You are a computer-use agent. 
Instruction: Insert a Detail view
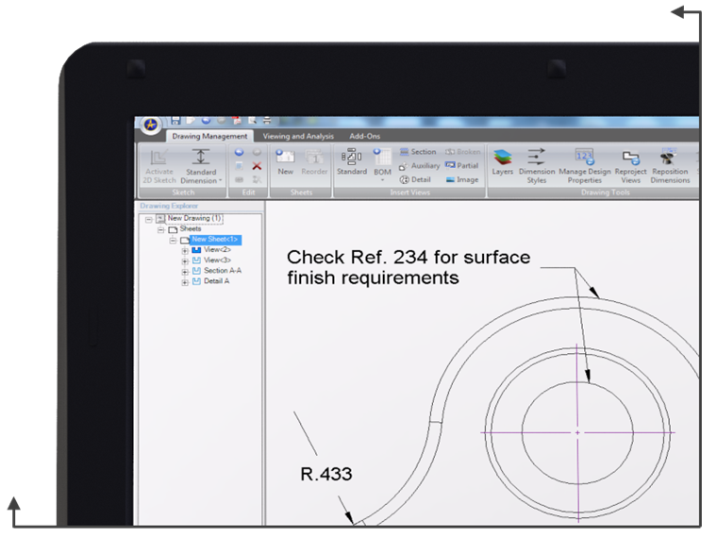[x=415, y=179]
